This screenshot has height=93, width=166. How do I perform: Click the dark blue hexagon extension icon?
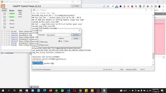pyautogui.click(x=120, y=6)
